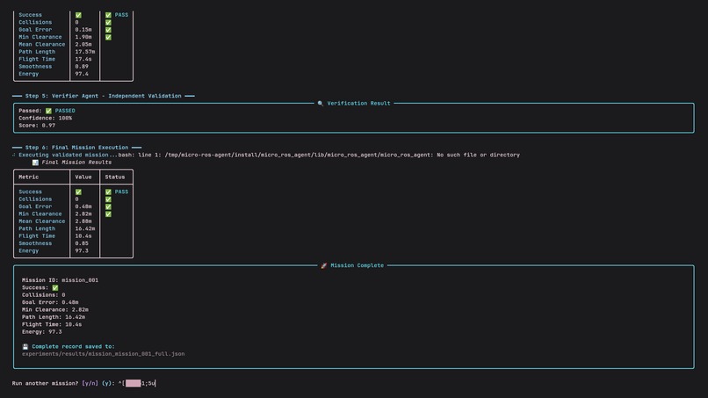Click the 97.4 Energy value
This screenshot has width=708, height=398.
82,74
